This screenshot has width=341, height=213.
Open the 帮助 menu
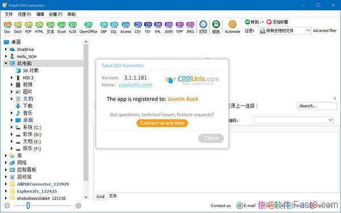[72, 14]
